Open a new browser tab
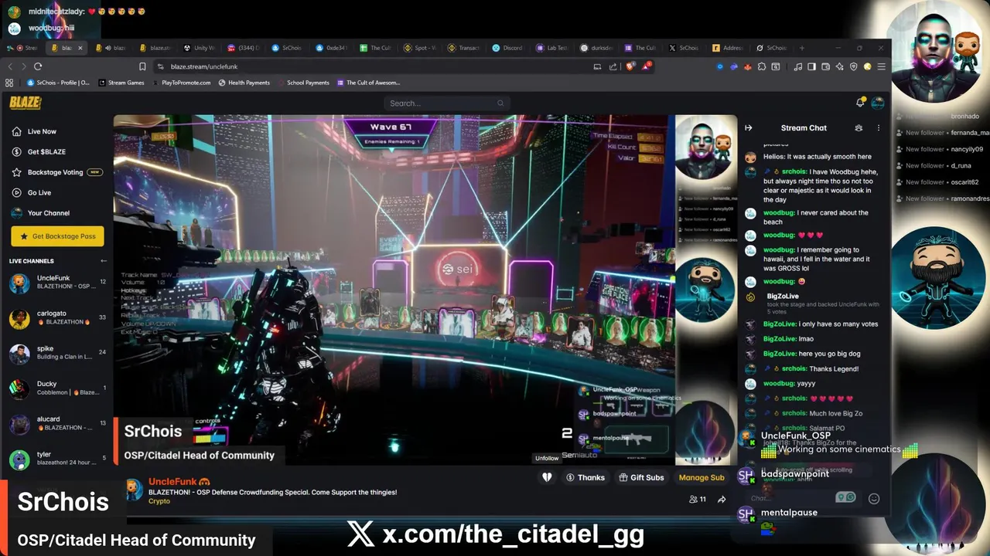This screenshot has width=990, height=556. (x=801, y=48)
